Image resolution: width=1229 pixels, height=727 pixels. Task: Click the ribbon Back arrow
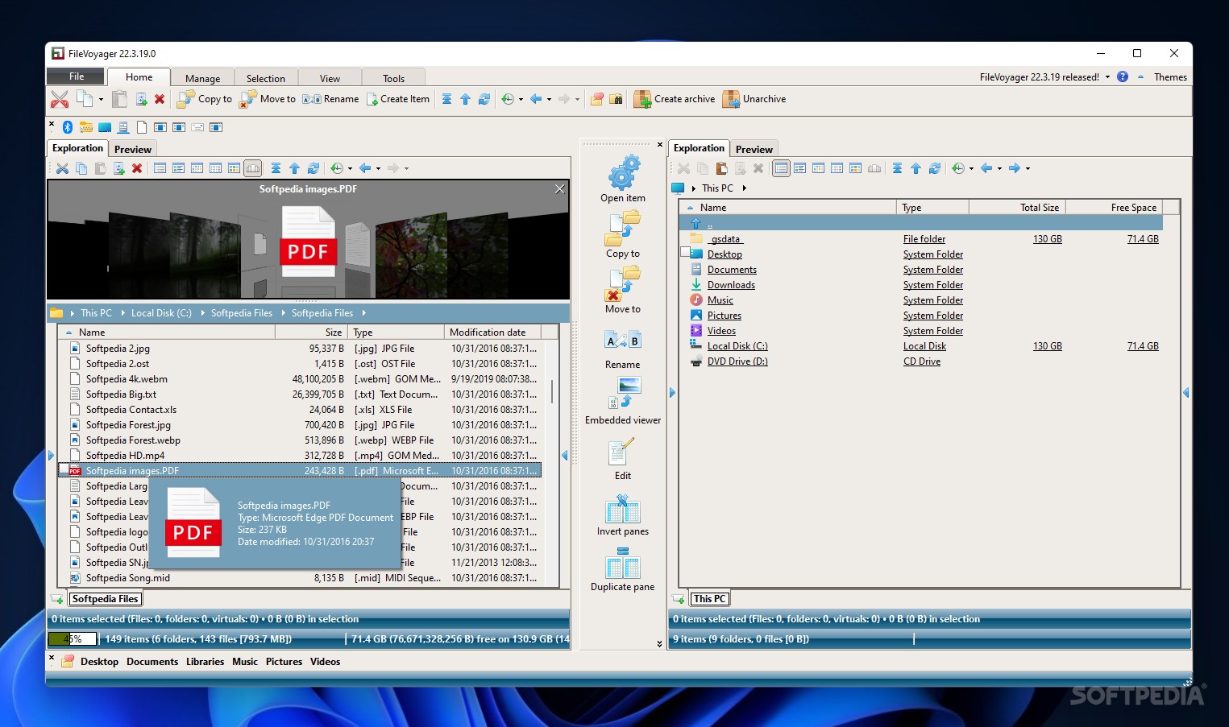point(536,99)
